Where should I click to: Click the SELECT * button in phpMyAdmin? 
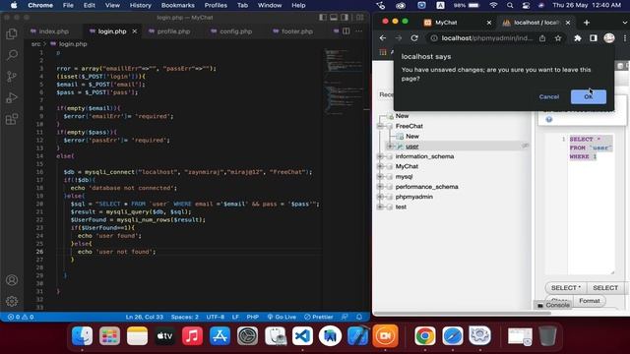[x=566, y=288]
